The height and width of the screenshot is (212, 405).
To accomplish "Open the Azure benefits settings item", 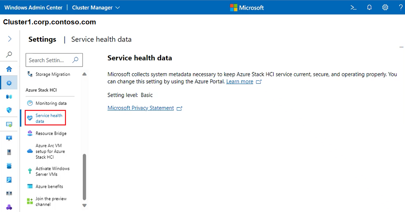I will 45,186.
